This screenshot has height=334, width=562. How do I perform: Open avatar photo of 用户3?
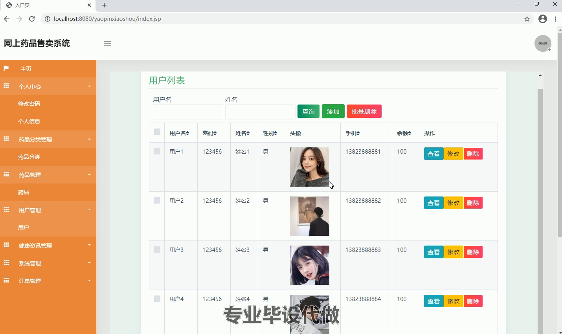310,265
